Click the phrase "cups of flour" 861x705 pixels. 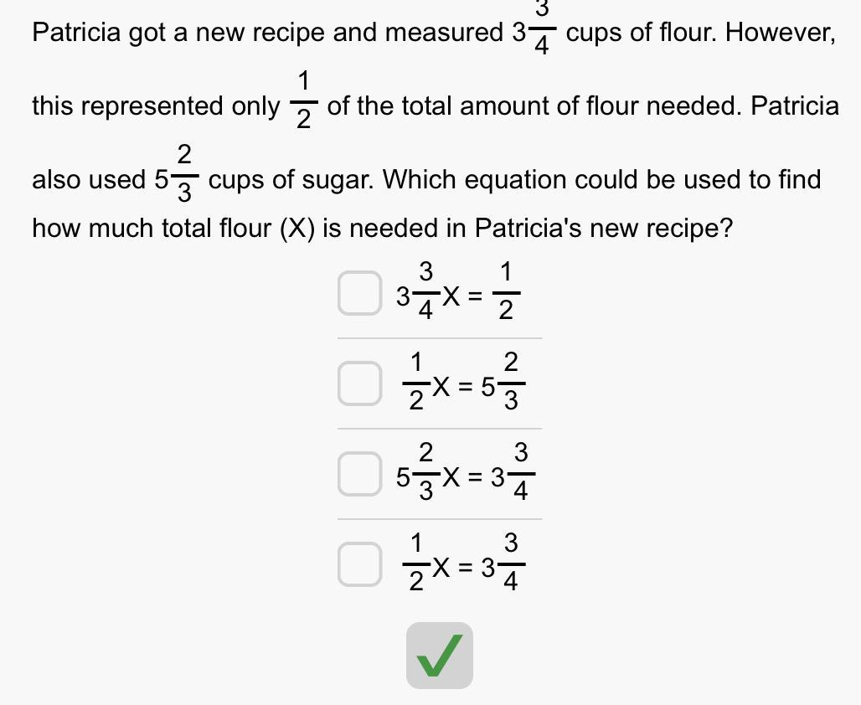[x=642, y=33]
